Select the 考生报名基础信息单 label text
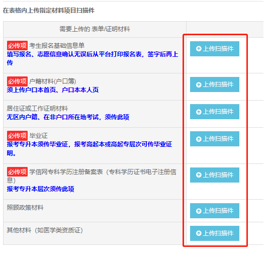The width and height of the screenshot is (266, 258). click(57, 45)
